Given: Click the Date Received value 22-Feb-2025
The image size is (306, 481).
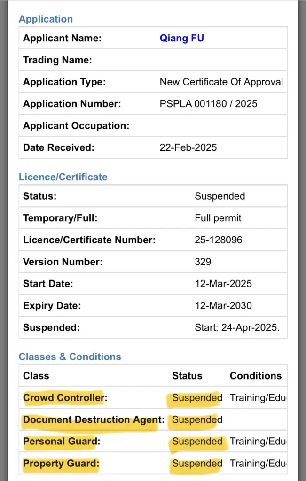Looking at the screenshot, I should tap(188, 147).
